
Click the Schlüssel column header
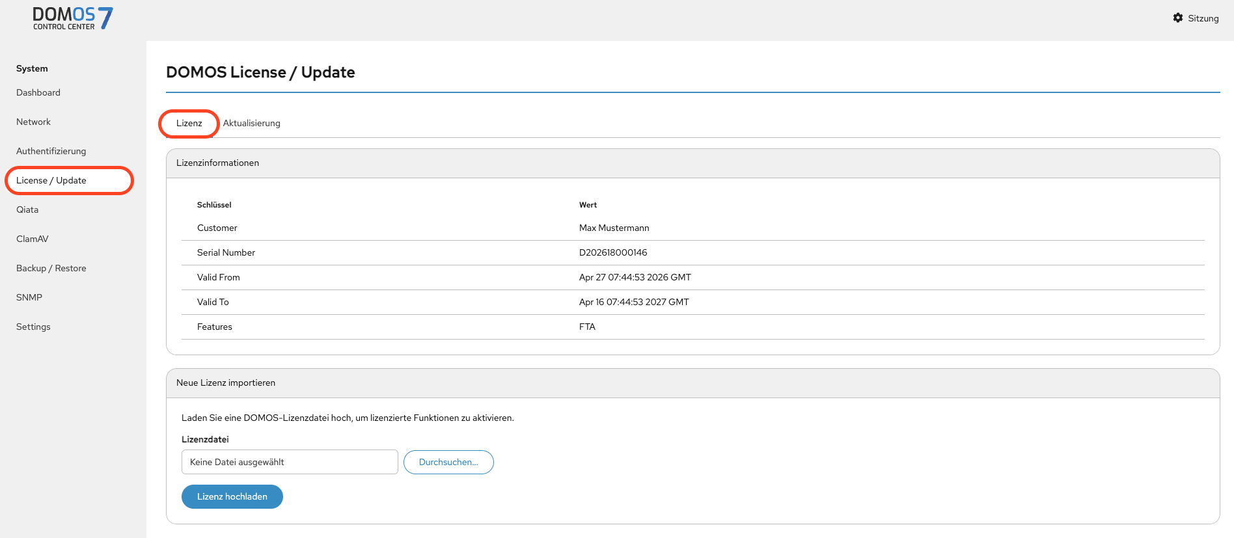[x=214, y=205]
